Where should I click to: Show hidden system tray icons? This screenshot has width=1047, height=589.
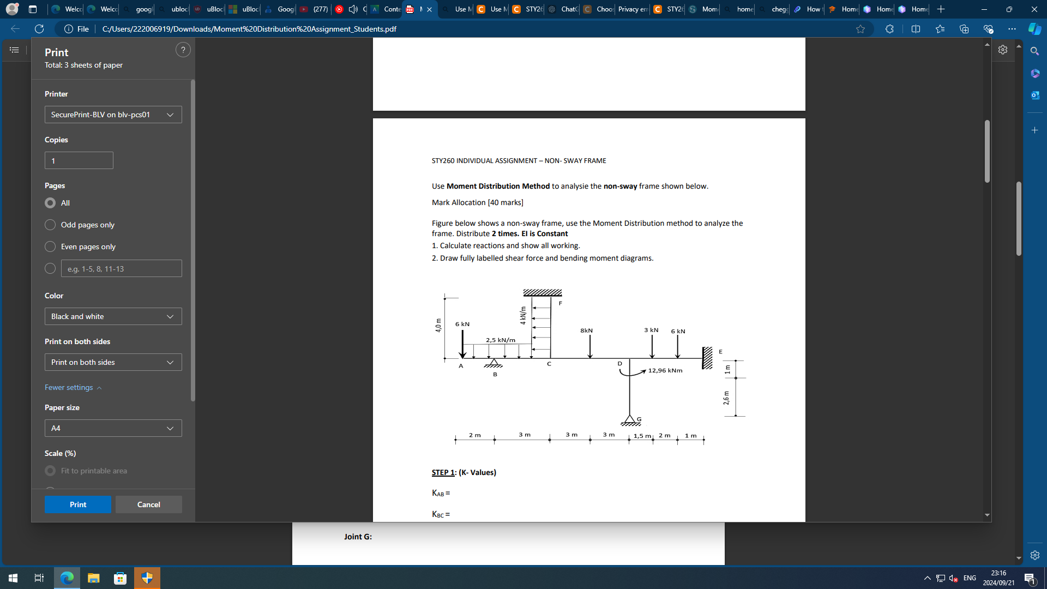pyautogui.click(x=927, y=578)
